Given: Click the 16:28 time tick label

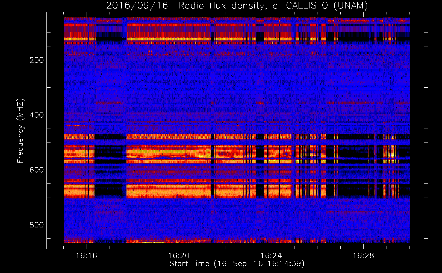Looking at the screenshot, I should 363,256.
